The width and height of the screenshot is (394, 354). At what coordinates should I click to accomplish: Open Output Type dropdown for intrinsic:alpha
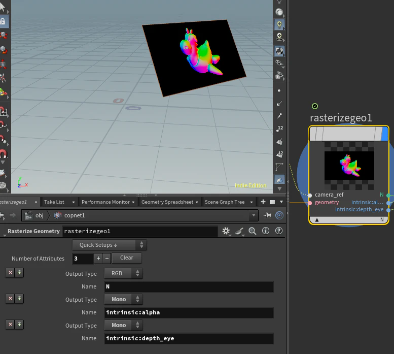coord(123,300)
